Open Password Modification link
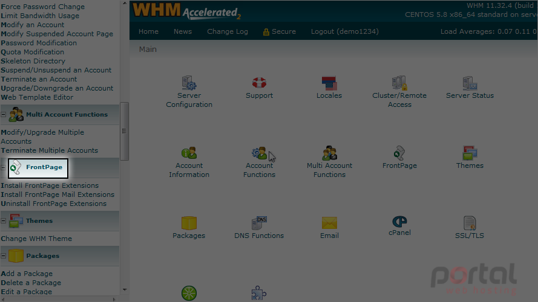Image resolution: width=538 pixels, height=302 pixels. point(39,43)
